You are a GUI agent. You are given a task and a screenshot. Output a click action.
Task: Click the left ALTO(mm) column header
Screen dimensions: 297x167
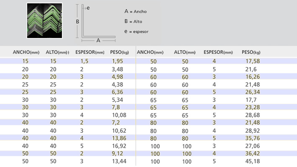pos(57,52)
